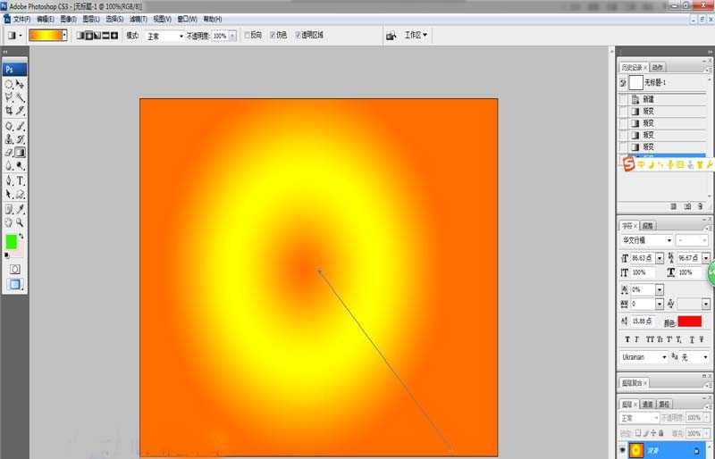Enable the 反向 (Reverse) checkbox
The width and height of the screenshot is (715, 459).
[248, 36]
